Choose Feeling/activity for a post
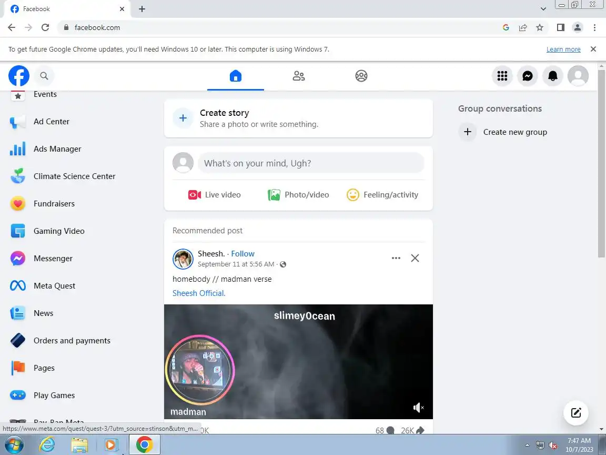606x455 pixels. click(382, 195)
